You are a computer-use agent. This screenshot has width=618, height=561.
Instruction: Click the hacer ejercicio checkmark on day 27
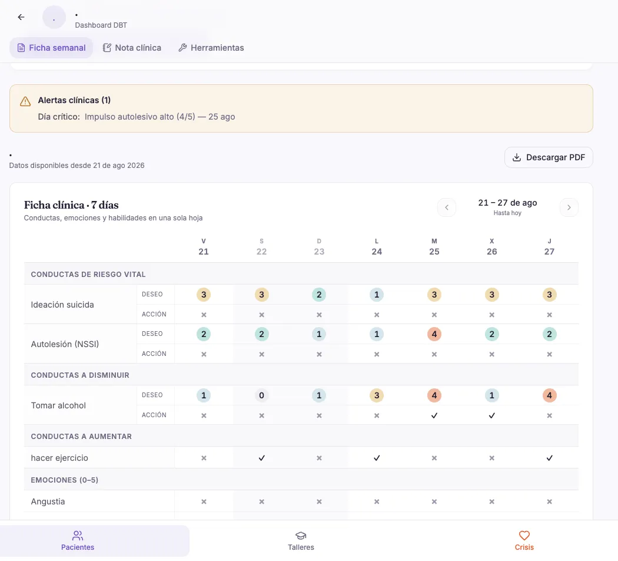pyautogui.click(x=549, y=458)
